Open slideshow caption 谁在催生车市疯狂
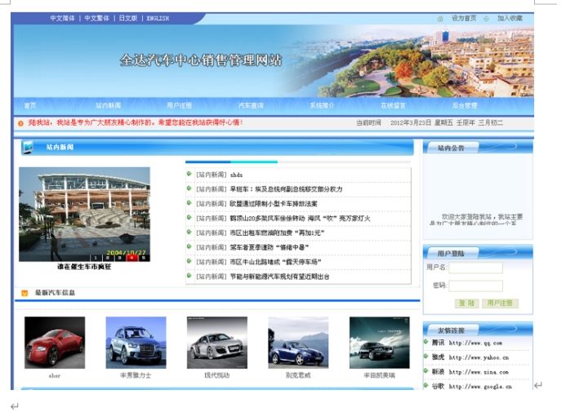The width and height of the screenshot is (566, 412). pos(84,267)
